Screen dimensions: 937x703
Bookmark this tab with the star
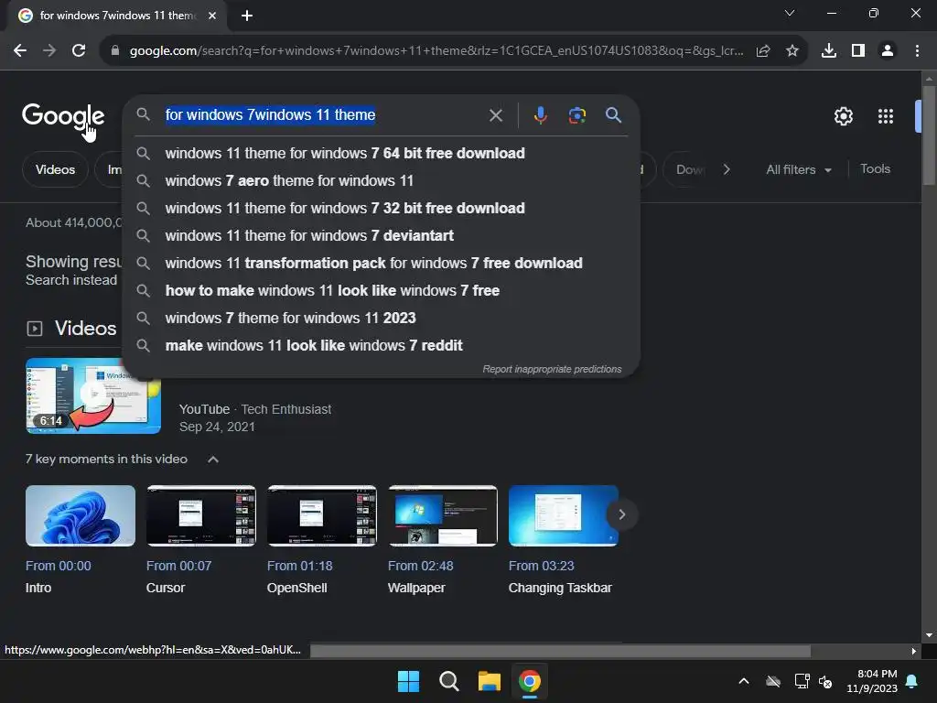point(792,51)
